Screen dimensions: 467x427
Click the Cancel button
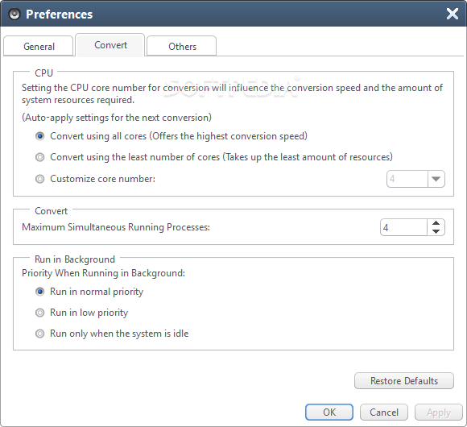[384, 412]
